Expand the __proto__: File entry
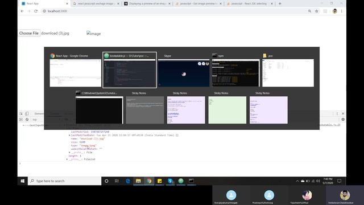The image size is (364, 205). tap(69, 152)
